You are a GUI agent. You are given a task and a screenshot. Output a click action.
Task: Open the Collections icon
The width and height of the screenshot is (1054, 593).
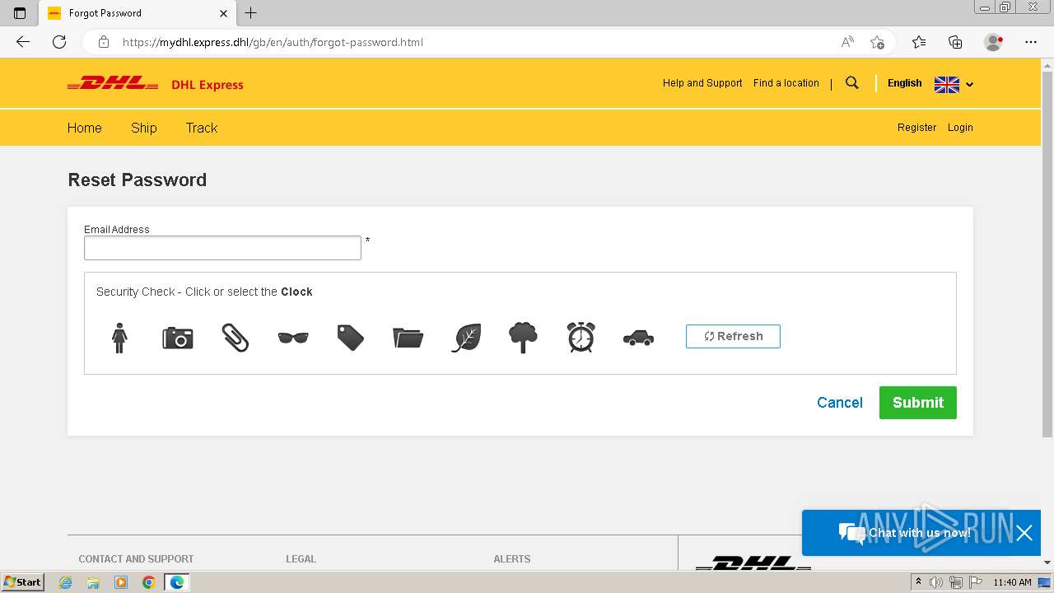(x=955, y=42)
